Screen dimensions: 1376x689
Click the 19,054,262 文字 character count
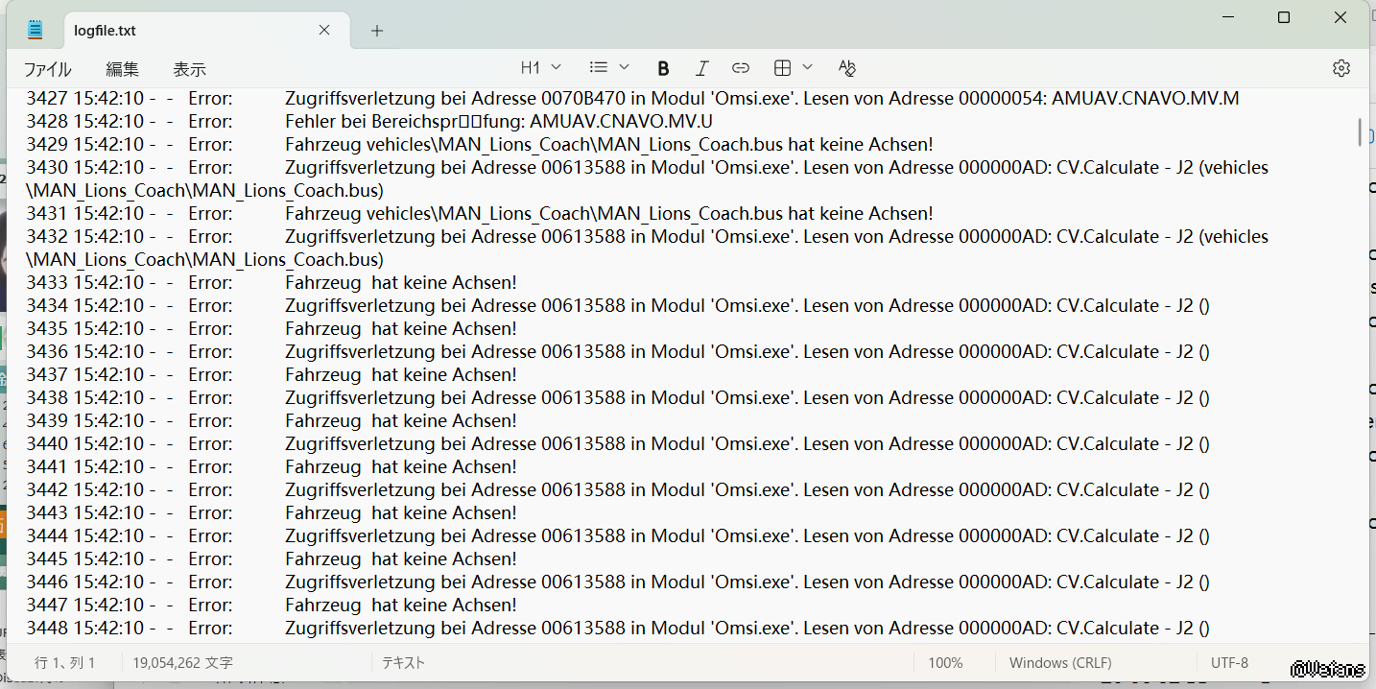point(182,662)
